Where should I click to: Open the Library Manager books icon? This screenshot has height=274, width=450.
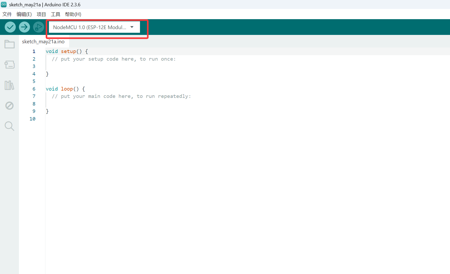click(x=9, y=85)
